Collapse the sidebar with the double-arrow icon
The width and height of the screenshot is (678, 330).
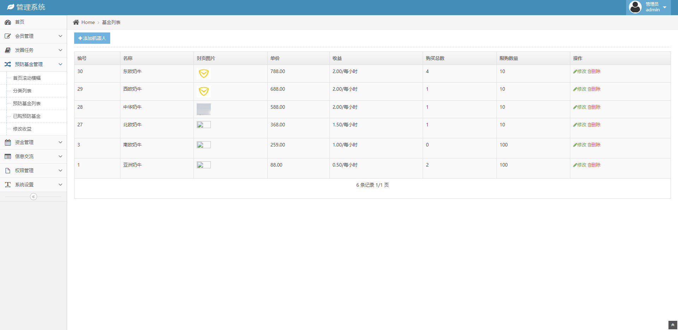34,197
